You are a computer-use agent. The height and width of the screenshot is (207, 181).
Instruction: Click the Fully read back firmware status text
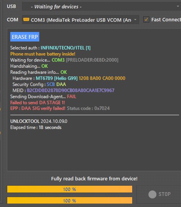[94, 178]
